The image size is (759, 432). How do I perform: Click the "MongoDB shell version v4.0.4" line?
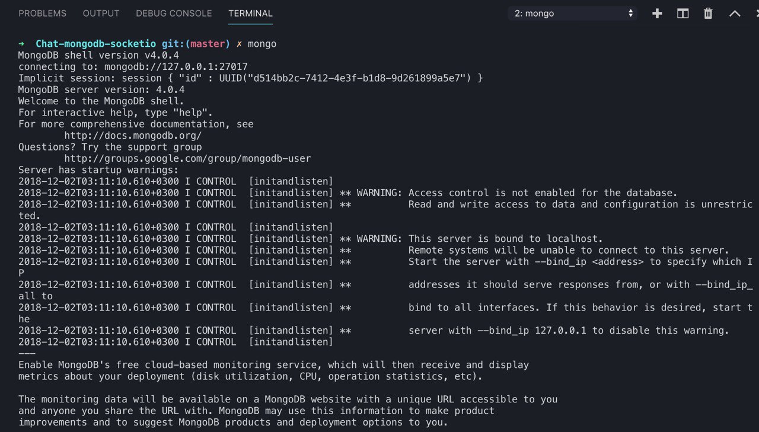click(x=98, y=55)
